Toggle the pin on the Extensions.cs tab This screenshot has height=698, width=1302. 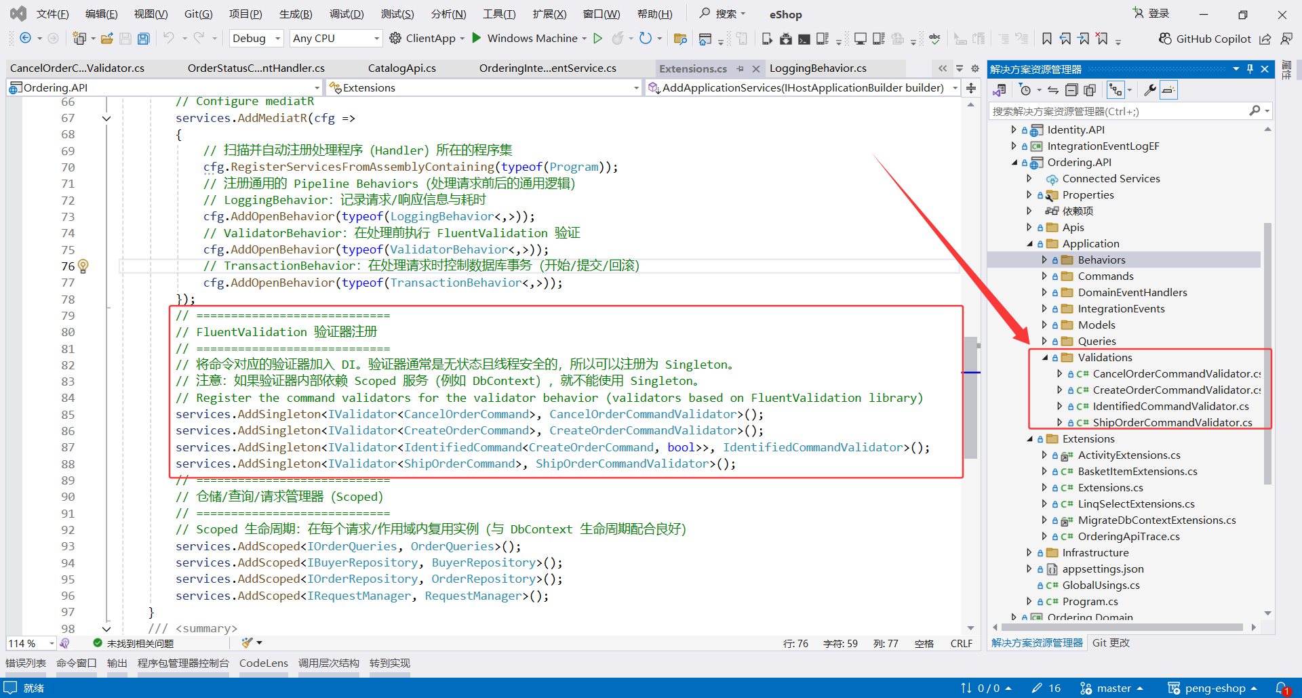pos(740,68)
